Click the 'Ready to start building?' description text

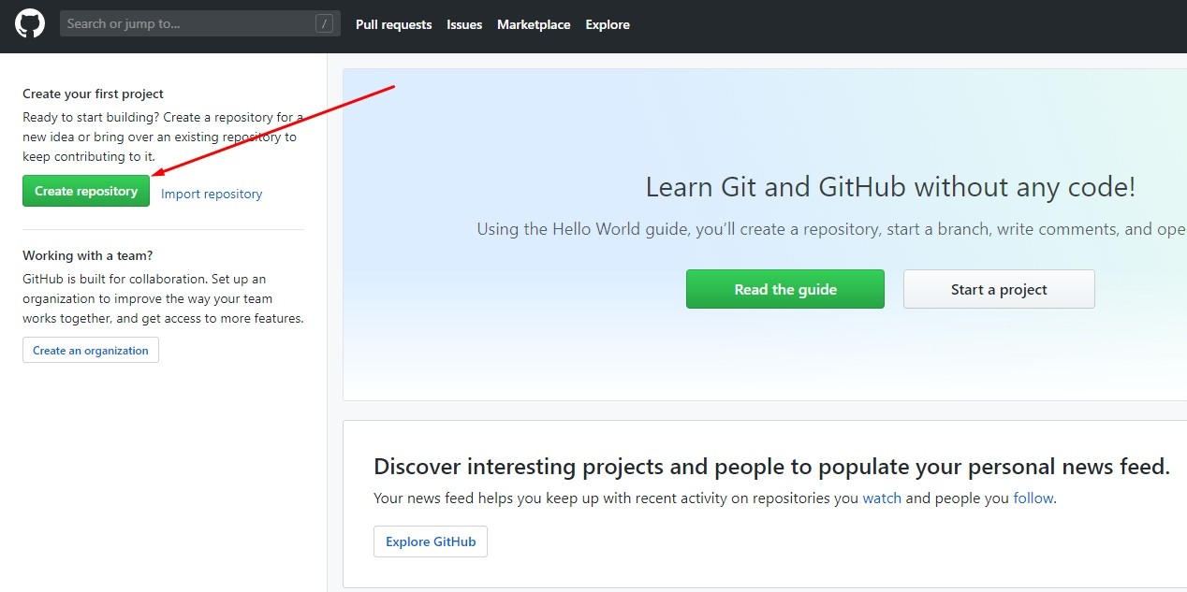pos(163,137)
